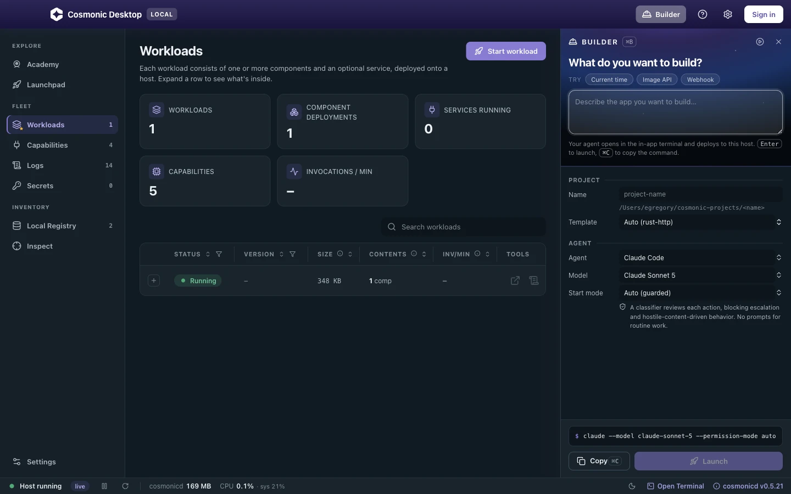Toggle dark mode moon icon

click(632, 486)
